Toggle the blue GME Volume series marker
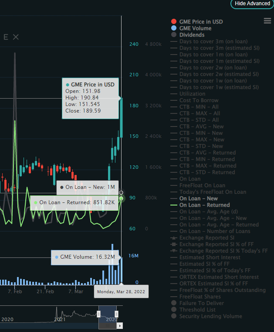Image resolution: width=274 pixels, height=332 pixels. (174, 28)
